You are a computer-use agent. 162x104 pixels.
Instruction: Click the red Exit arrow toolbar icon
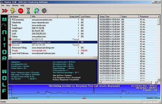pyautogui.click(x=5, y=11)
